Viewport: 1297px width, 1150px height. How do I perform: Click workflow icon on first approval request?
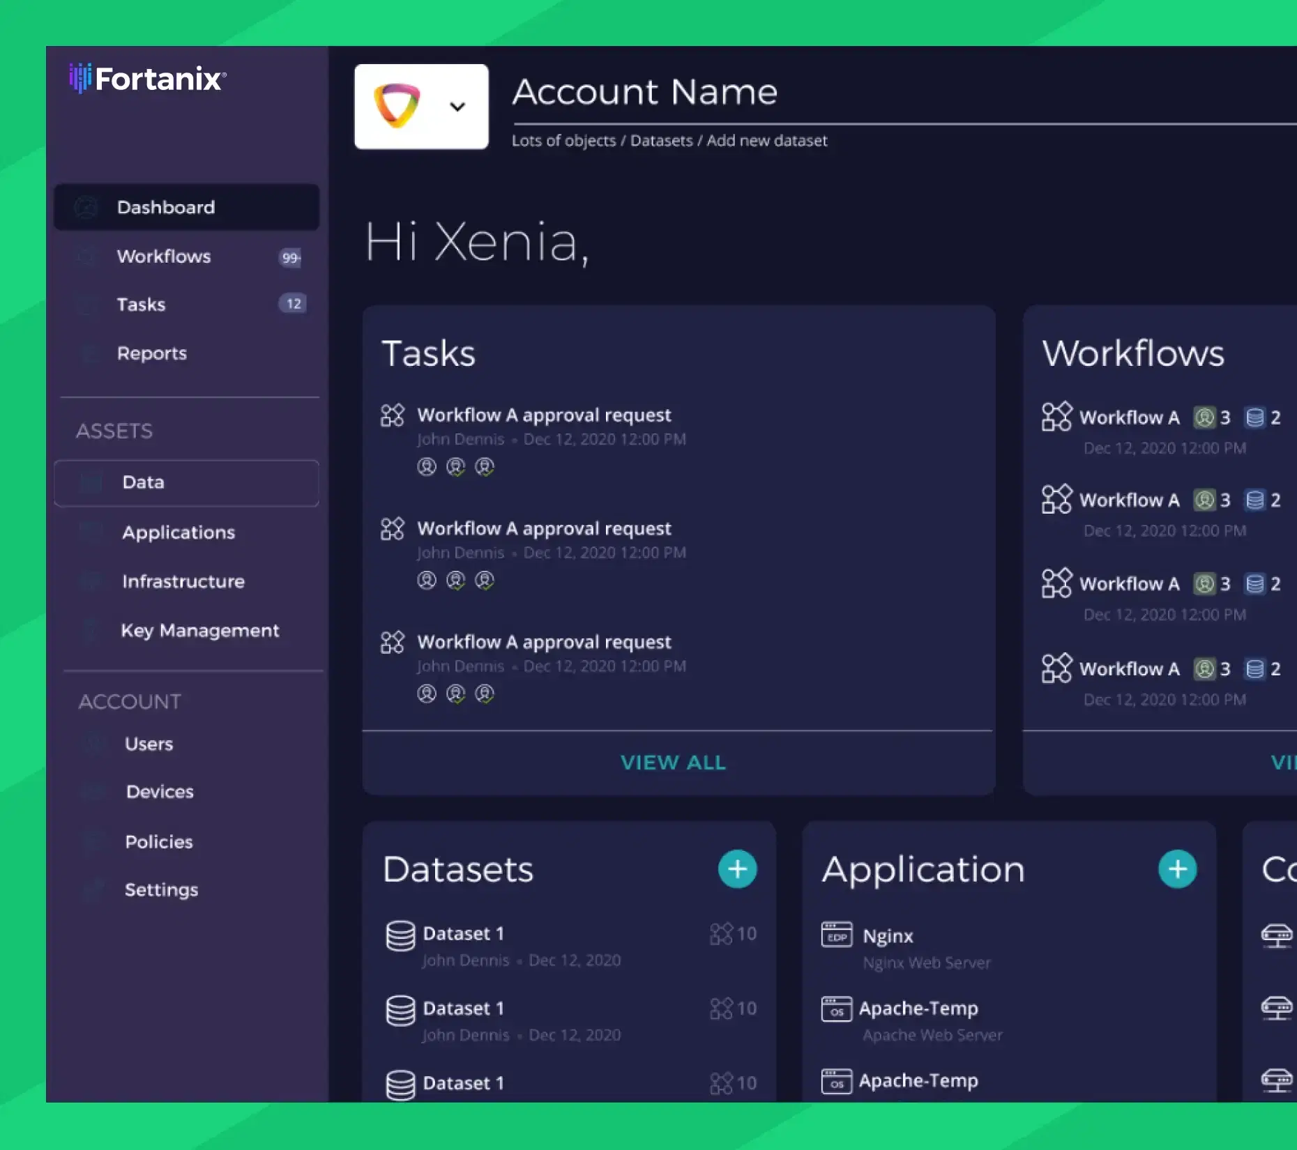click(393, 415)
